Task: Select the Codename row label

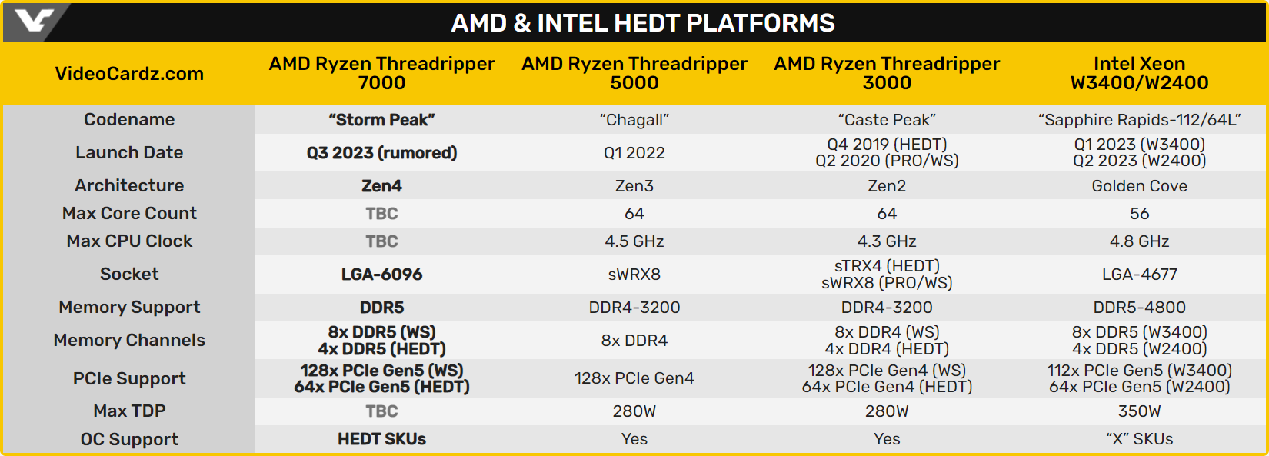Action: pyautogui.click(x=129, y=119)
